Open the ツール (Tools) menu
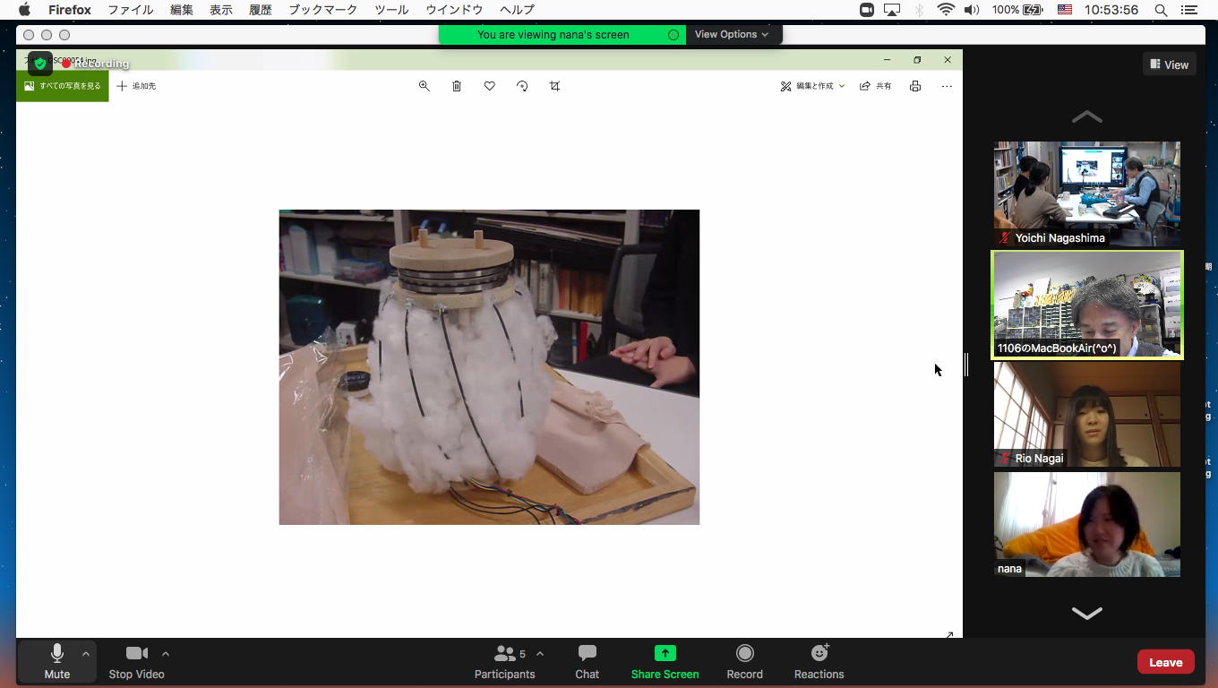 (x=391, y=10)
